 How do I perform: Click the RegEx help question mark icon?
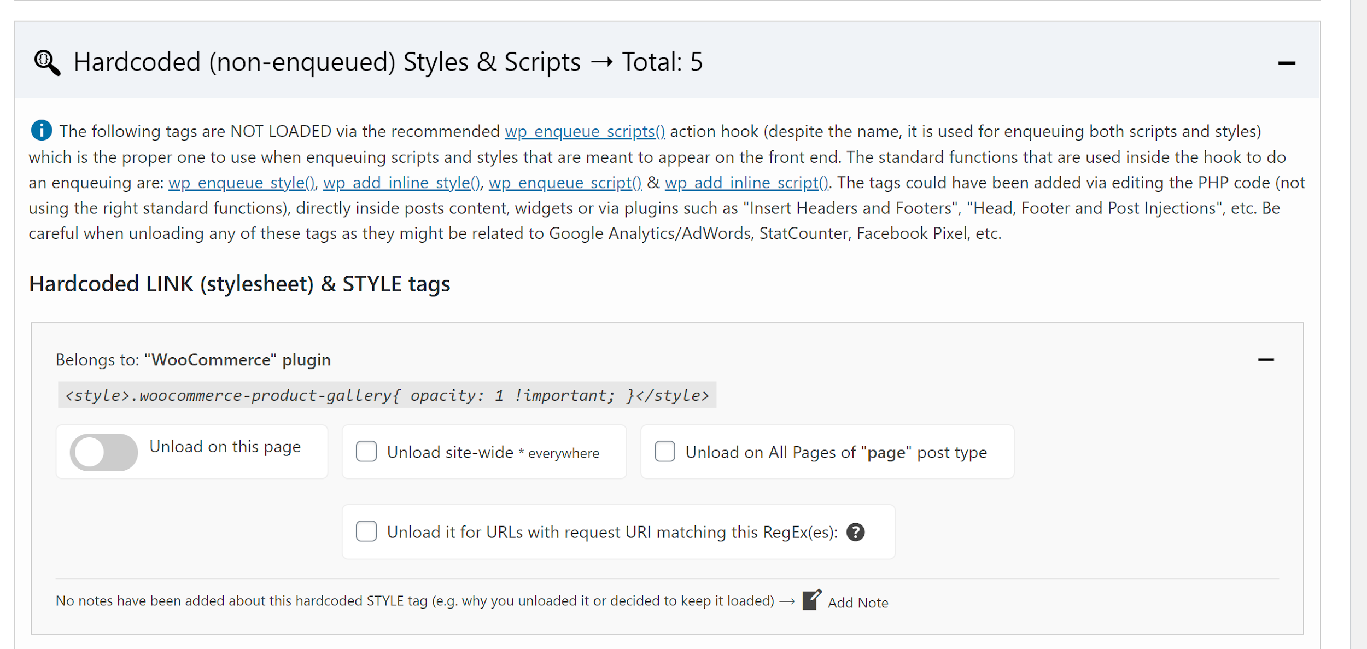click(855, 532)
